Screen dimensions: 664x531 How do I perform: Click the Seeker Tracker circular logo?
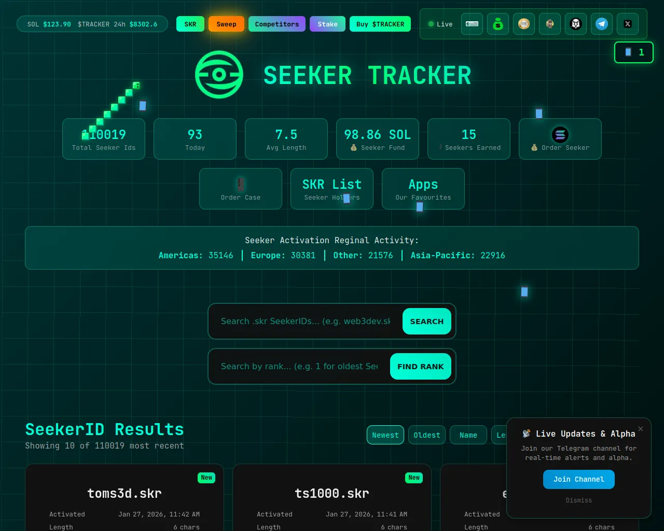[219, 75]
